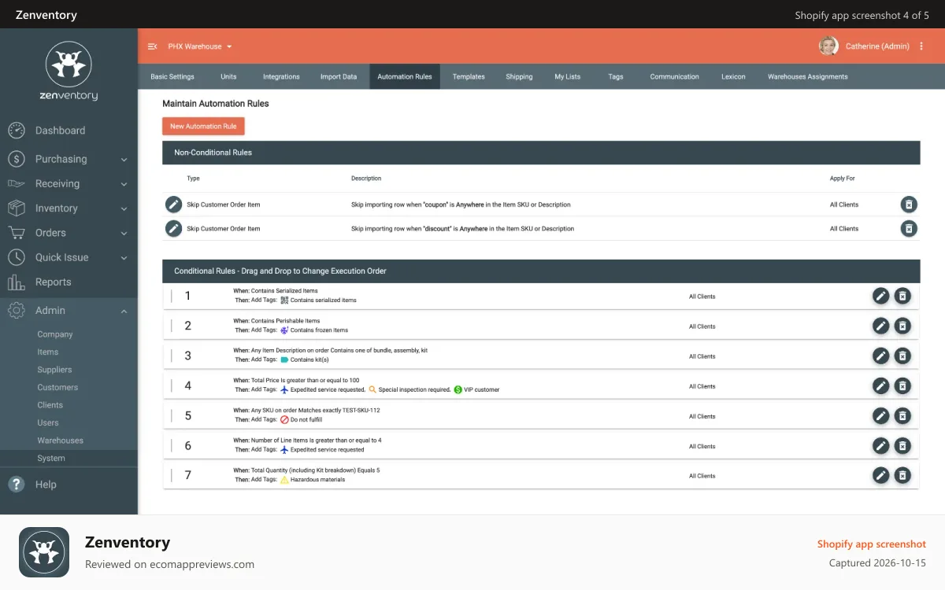Screen dimensions: 945x590
Task: Switch to the Tags tab
Action: [x=616, y=76]
